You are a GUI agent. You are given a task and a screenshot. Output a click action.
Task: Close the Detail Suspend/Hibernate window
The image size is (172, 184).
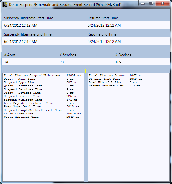point(162,3)
